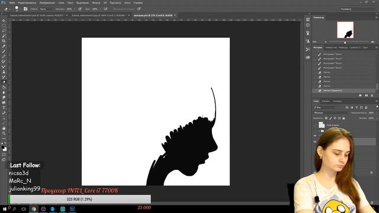Screen dimensions: 379x213
Task: Select the Magic Wand tool
Action: click(x=4, y=36)
